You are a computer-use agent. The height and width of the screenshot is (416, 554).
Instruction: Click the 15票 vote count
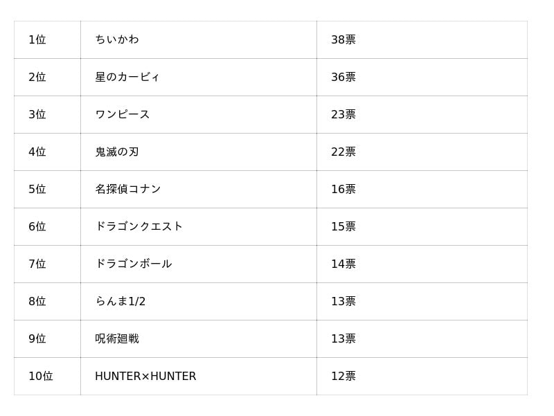[x=343, y=227]
